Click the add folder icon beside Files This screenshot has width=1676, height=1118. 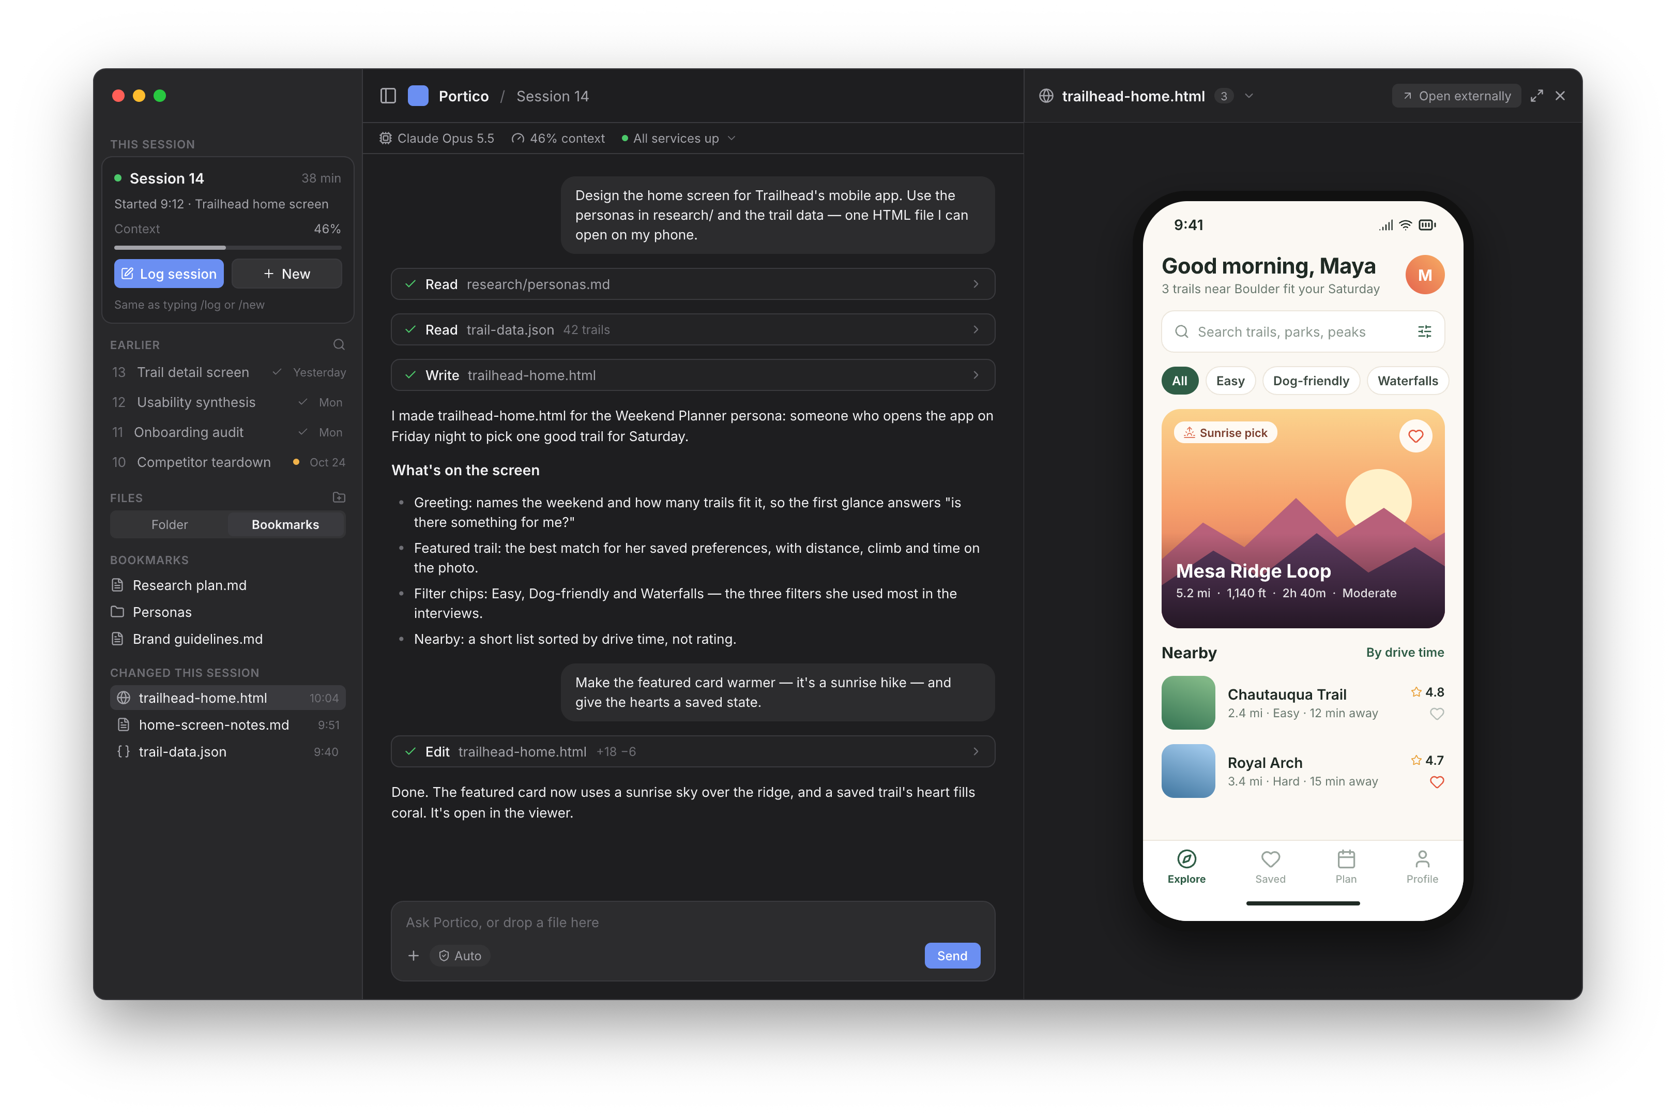[x=339, y=497]
